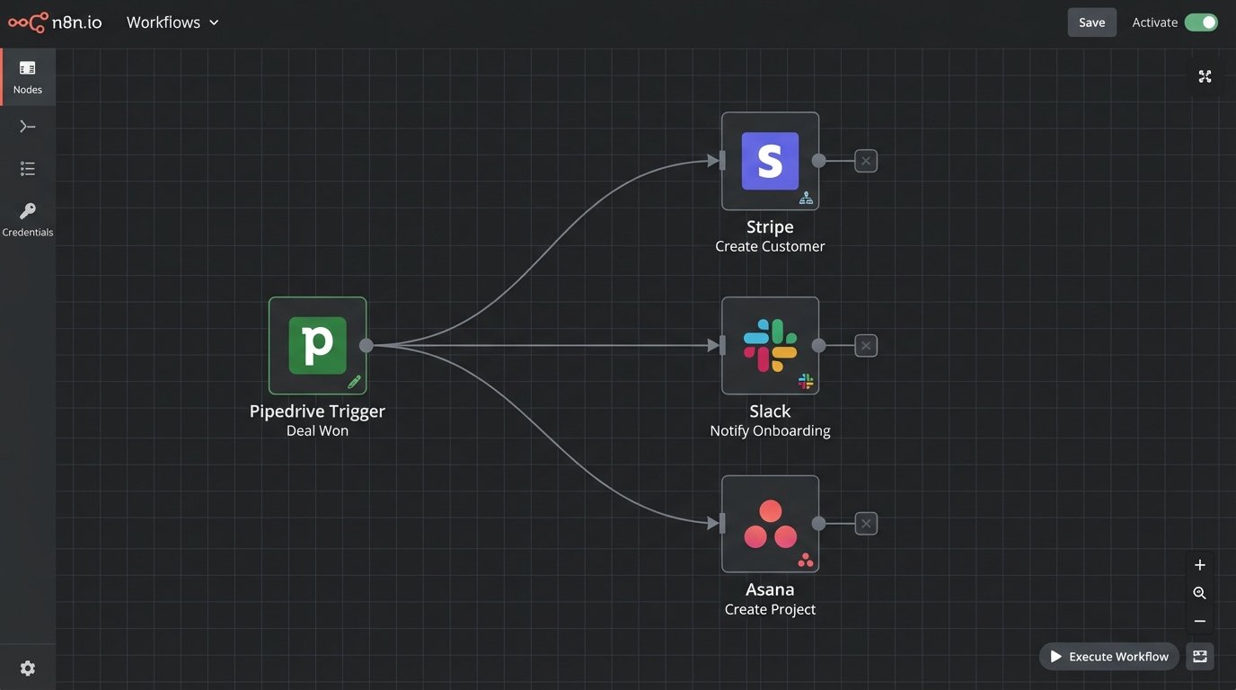Click the zoom in plus control
This screenshot has width=1236, height=690.
(1199, 564)
